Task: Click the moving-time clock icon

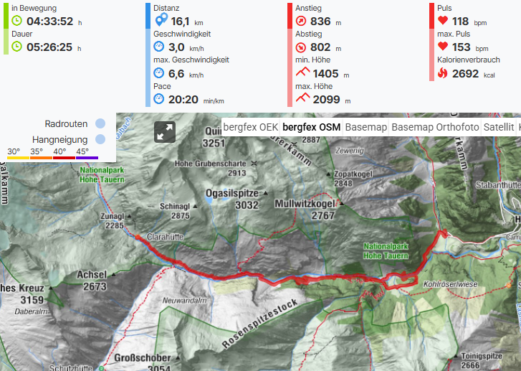Action: (x=17, y=21)
